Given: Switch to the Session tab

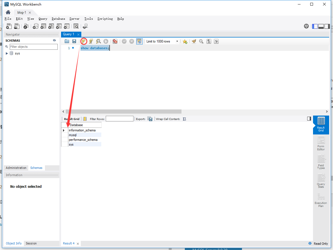Looking at the screenshot, I should [31, 243].
